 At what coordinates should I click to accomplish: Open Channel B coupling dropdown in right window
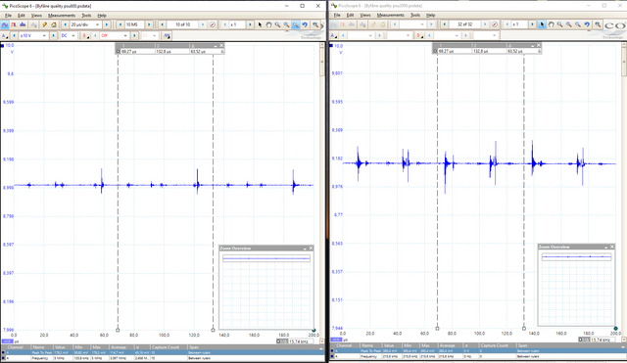click(494, 35)
